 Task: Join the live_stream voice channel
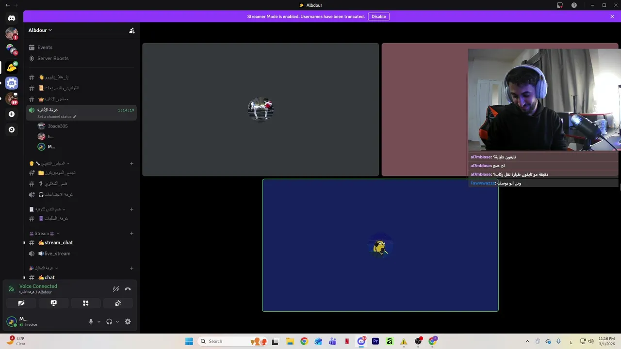82,254
